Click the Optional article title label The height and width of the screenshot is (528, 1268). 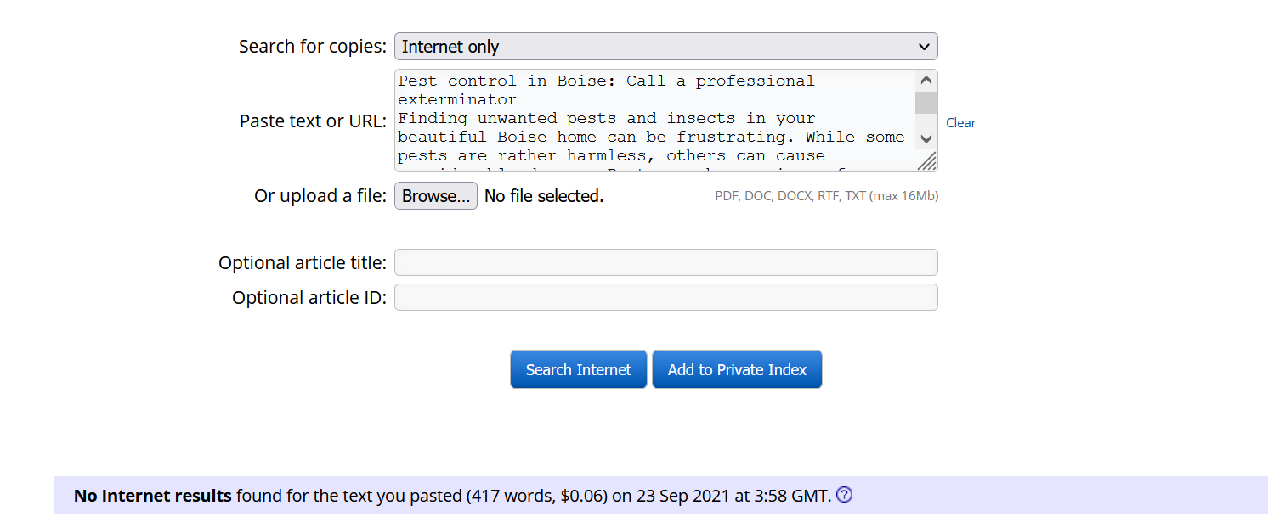point(303,263)
